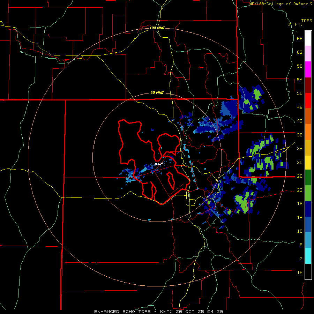
Task: Click the "30" legend value
Action: coord(300,162)
